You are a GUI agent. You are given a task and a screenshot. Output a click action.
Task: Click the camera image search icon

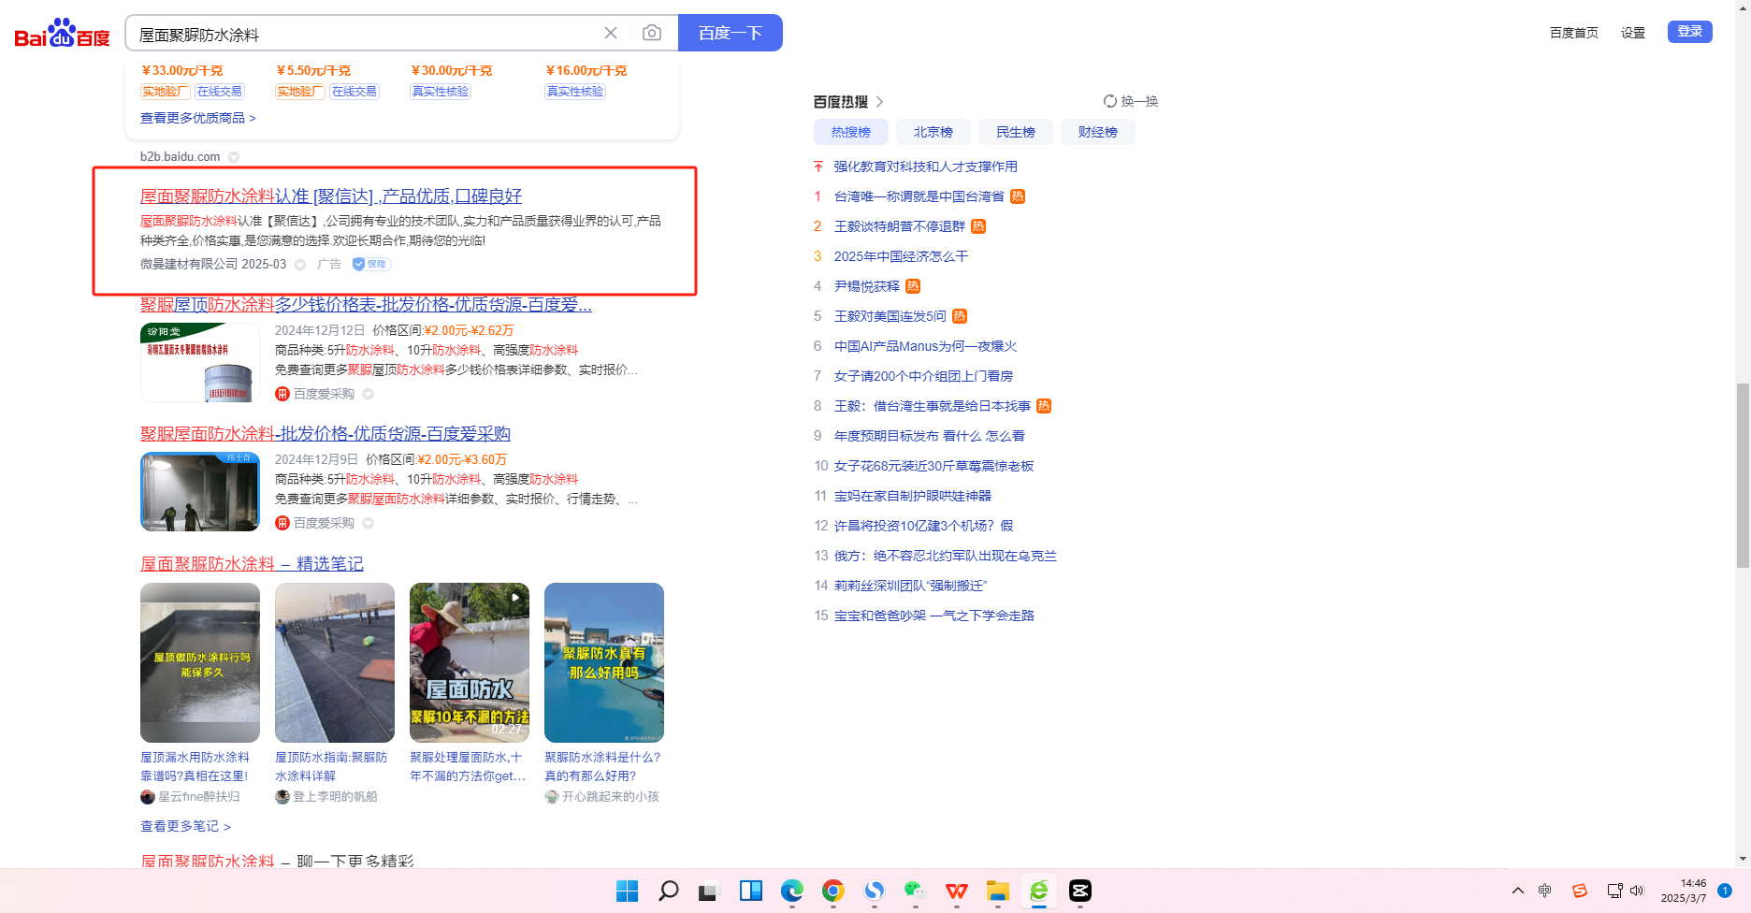point(652,34)
